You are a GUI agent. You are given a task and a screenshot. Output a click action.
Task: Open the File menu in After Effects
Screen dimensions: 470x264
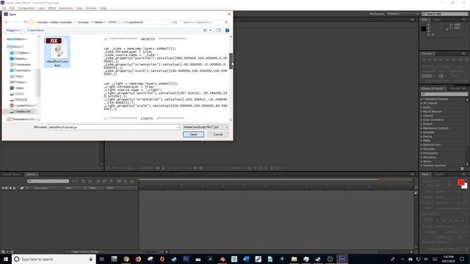[4, 8]
